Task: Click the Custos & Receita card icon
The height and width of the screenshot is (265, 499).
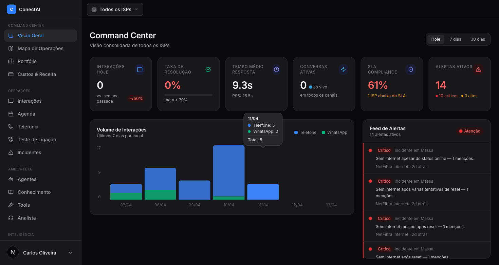Action: click(11, 74)
